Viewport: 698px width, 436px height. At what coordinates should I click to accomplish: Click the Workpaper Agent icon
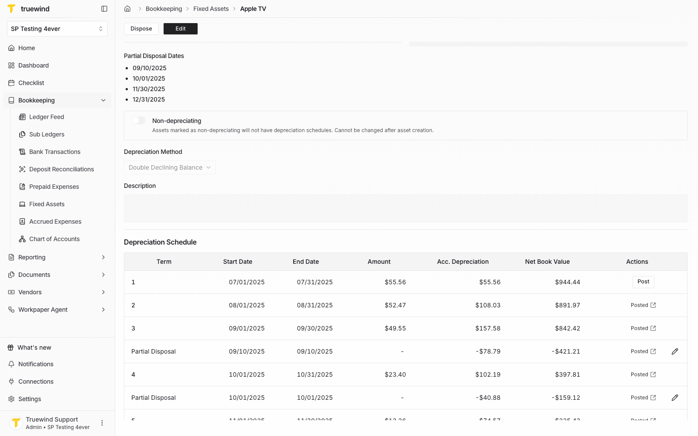click(x=11, y=310)
